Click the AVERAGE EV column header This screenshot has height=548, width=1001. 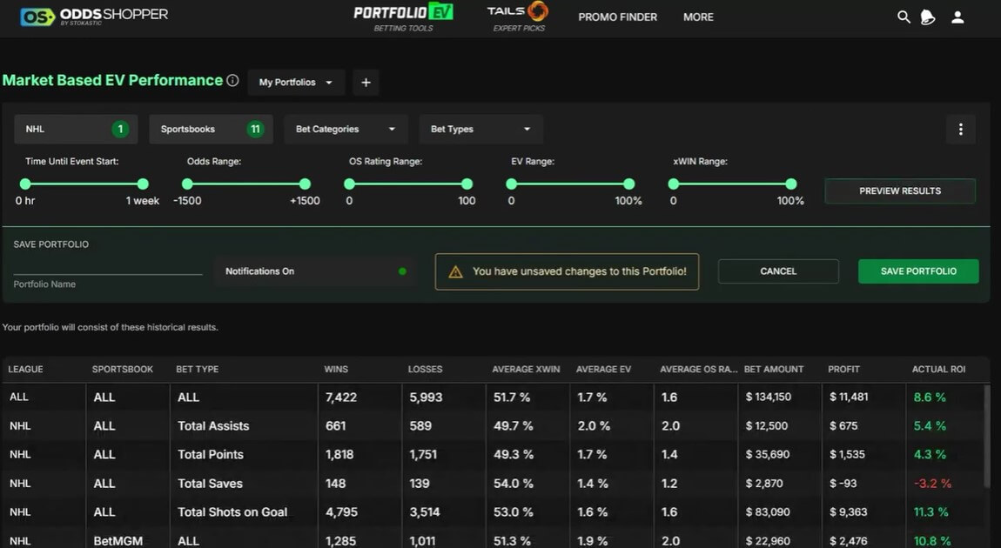(x=603, y=370)
